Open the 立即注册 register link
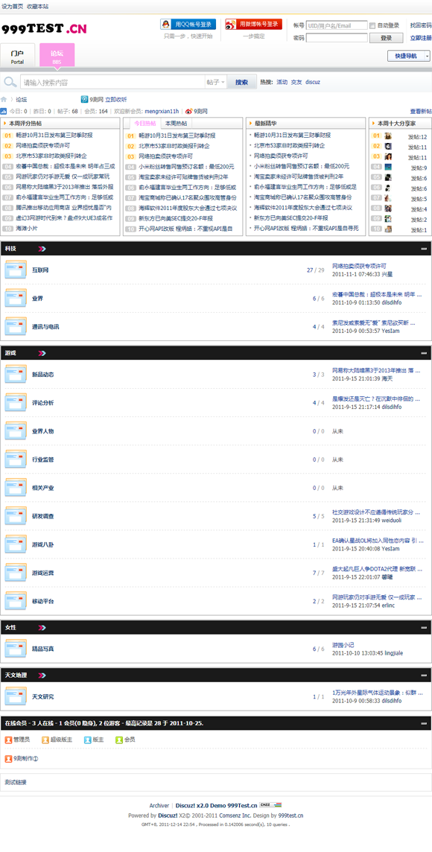The width and height of the screenshot is (432, 852). pos(421,38)
